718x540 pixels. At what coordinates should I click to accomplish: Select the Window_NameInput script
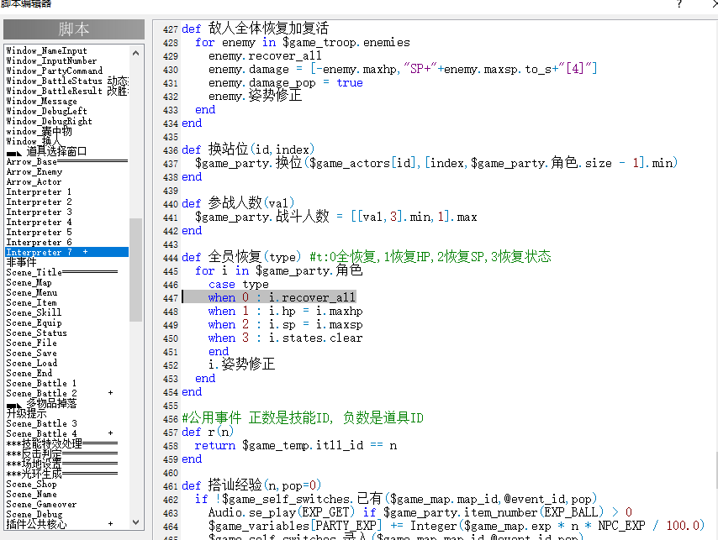click(x=47, y=50)
